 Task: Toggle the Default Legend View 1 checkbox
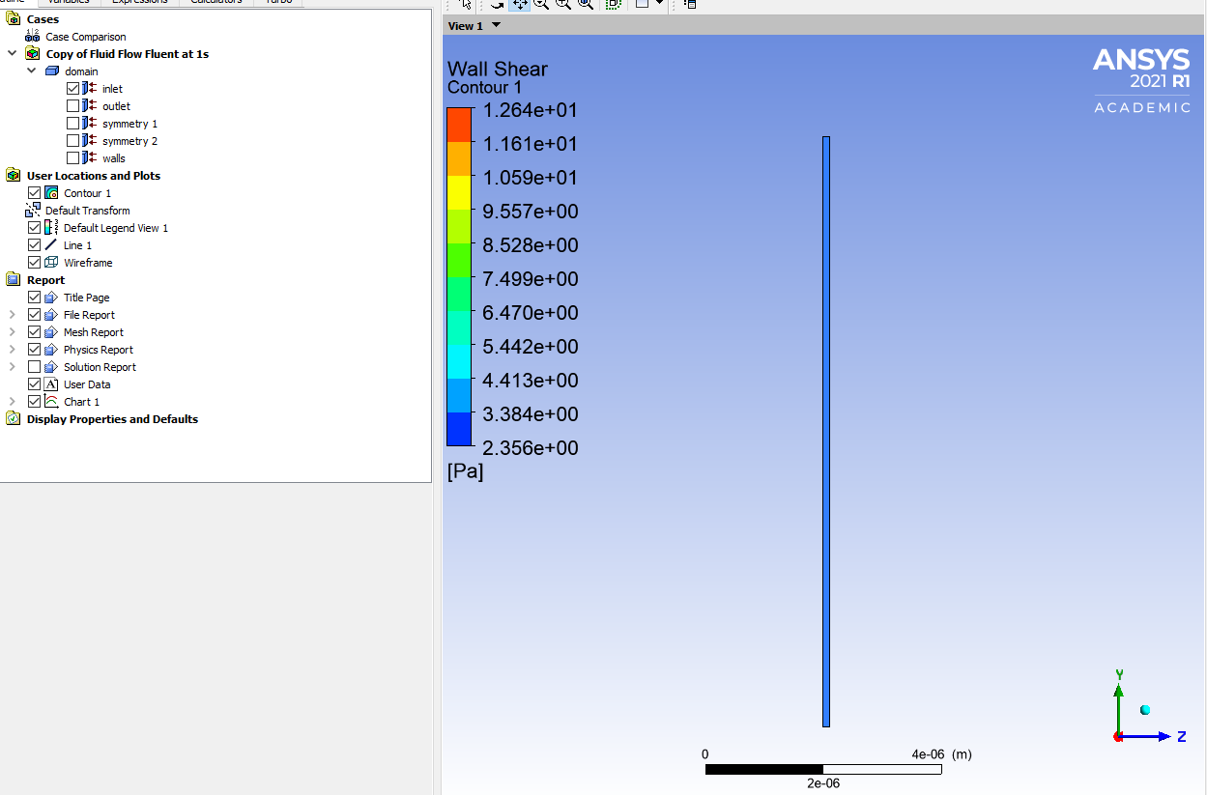coord(35,228)
